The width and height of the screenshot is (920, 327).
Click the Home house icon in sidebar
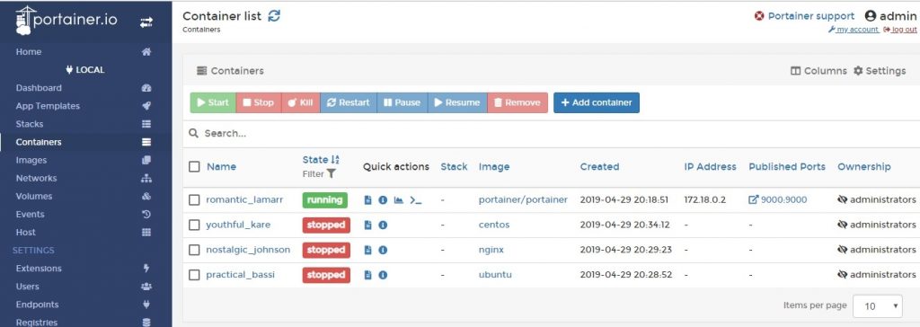click(146, 52)
